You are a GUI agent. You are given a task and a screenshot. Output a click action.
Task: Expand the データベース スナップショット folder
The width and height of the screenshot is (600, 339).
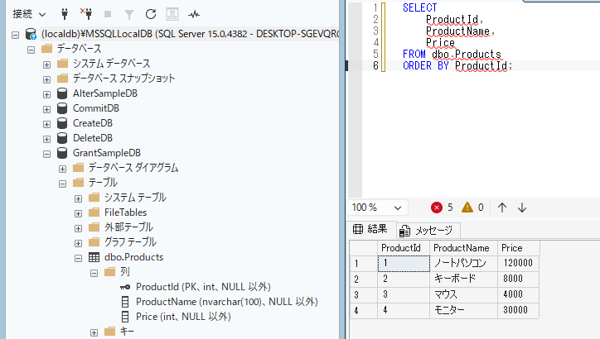(x=46, y=79)
